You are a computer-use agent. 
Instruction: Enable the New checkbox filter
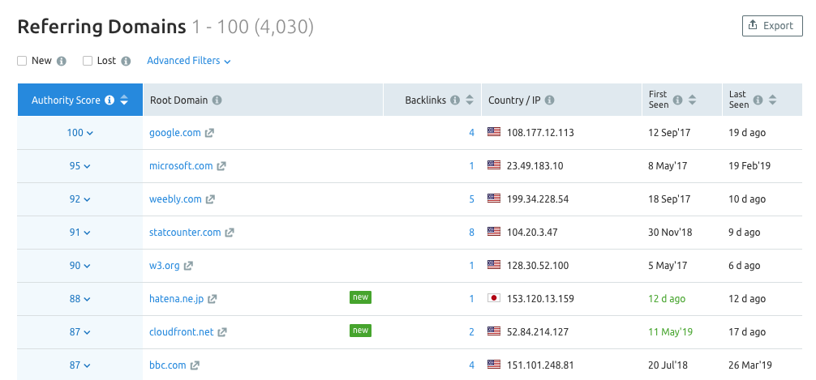(x=22, y=61)
